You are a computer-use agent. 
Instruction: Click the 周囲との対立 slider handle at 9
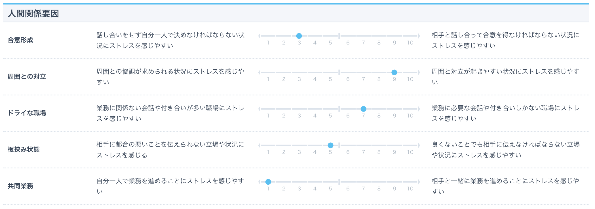[x=394, y=72]
